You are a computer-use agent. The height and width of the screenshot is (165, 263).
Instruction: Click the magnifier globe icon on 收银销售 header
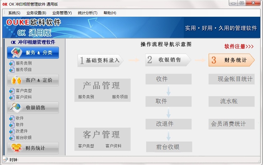[15, 108]
